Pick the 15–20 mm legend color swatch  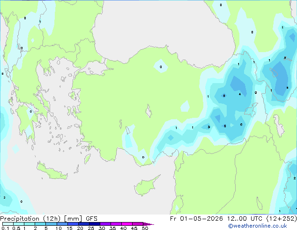tap(73, 224)
